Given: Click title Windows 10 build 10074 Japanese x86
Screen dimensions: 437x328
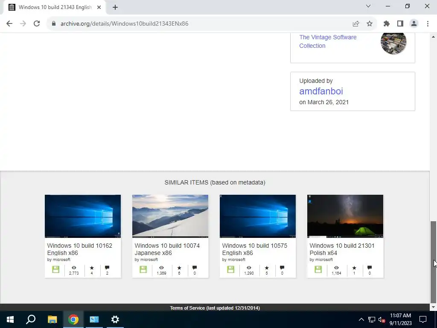Looking at the screenshot, I should [167, 249].
